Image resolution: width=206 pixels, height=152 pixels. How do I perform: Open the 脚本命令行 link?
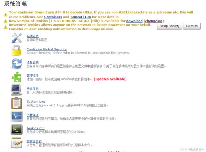click(34, 142)
